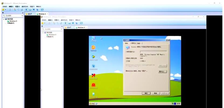
Task: Toggle thumbnail bar icon in inner VMware toolbar
Action: 69,23
